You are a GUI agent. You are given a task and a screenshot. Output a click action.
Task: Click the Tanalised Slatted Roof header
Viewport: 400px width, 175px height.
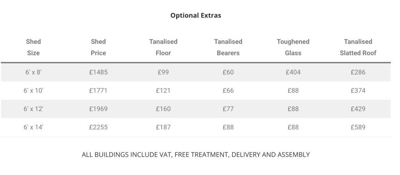pyautogui.click(x=358, y=47)
